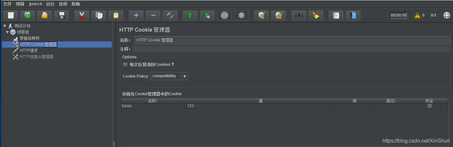Click the Copy icon in toolbar
Viewport: 453px width, 147px height.
pos(99,15)
